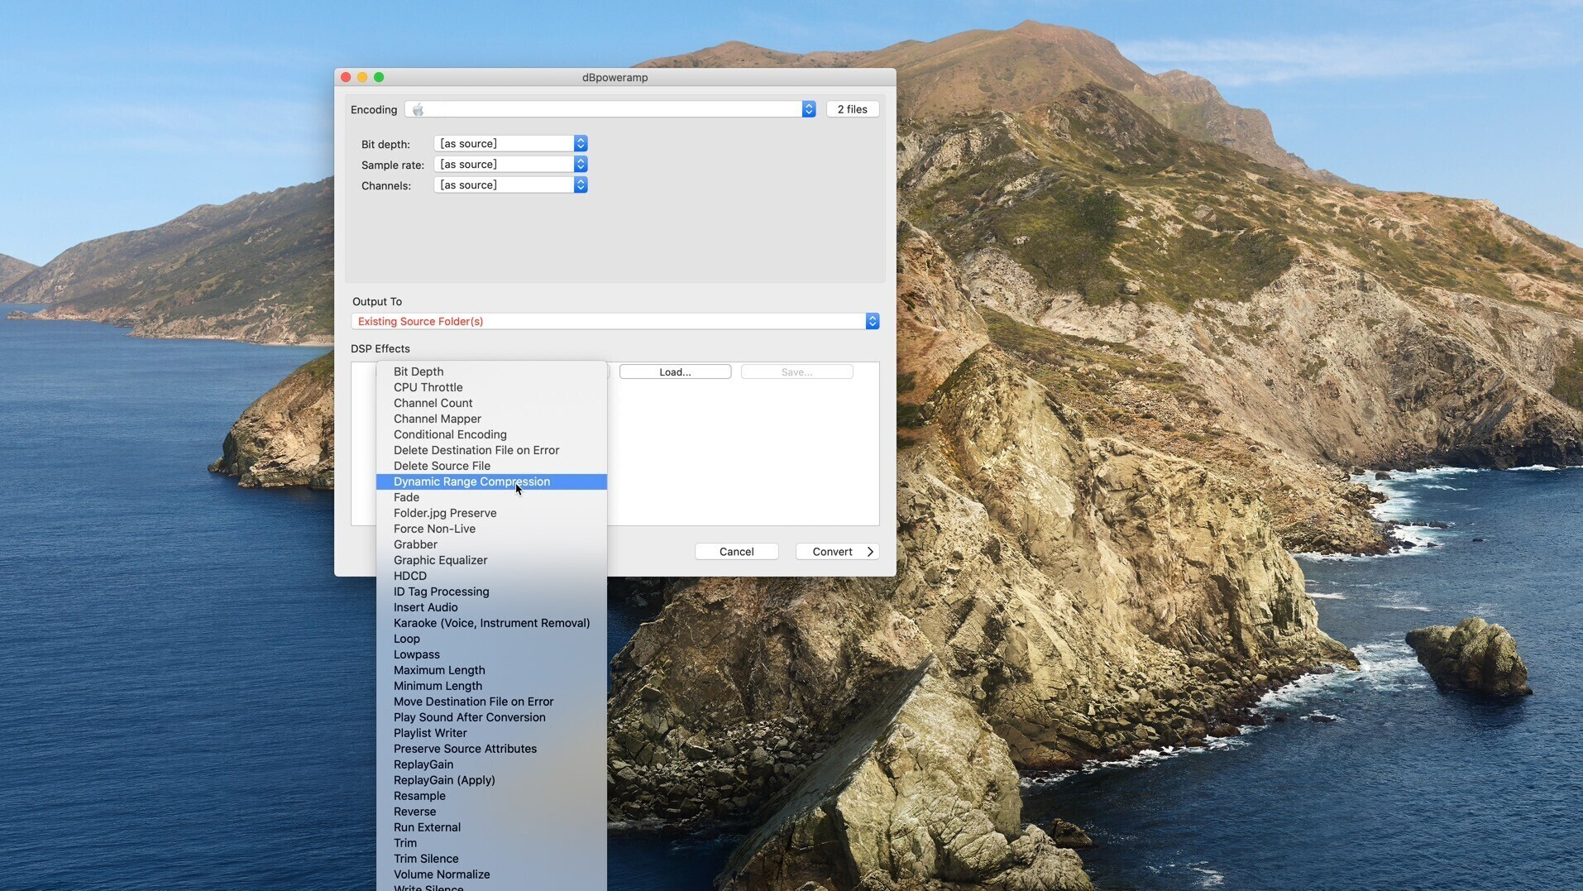The width and height of the screenshot is (1583, 891).
Task: Select Minimum Length entry
Action: pos(491,686)
